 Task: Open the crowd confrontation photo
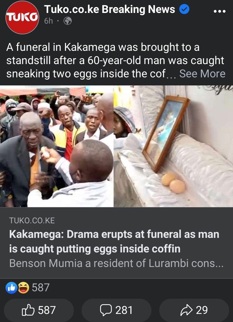(x=57, y=146)
